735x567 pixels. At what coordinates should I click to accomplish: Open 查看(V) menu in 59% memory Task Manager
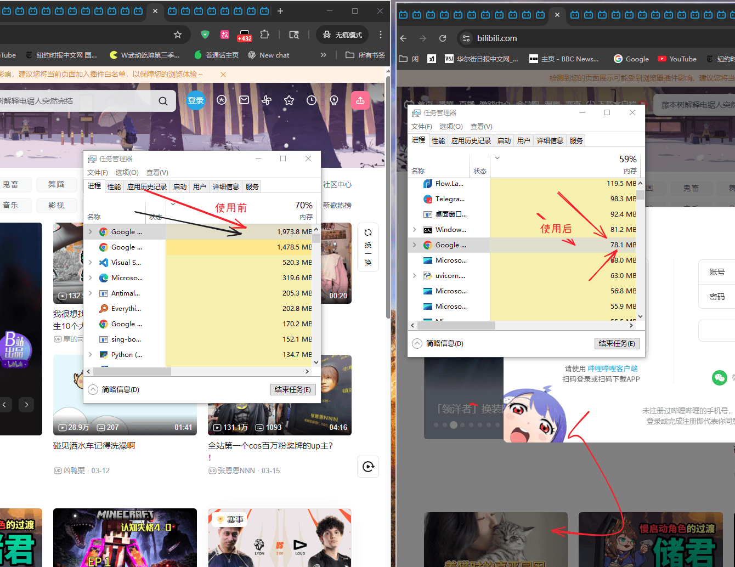tap(481, 126)
